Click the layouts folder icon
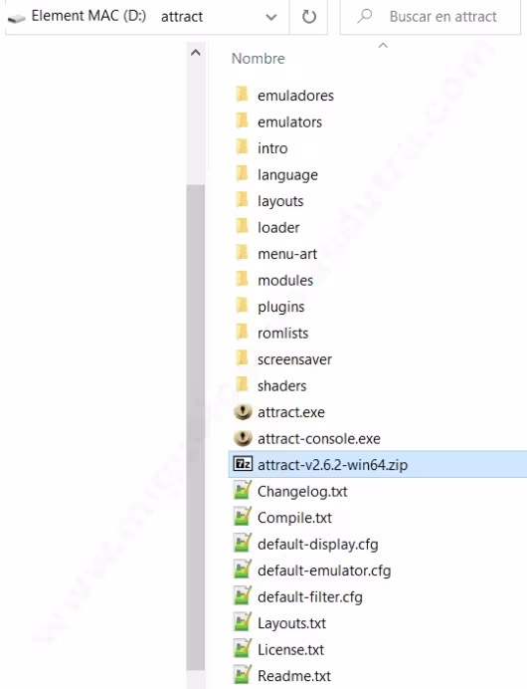Image resolution: width=527 pixels, height=689 pixels. pos(243,200)
